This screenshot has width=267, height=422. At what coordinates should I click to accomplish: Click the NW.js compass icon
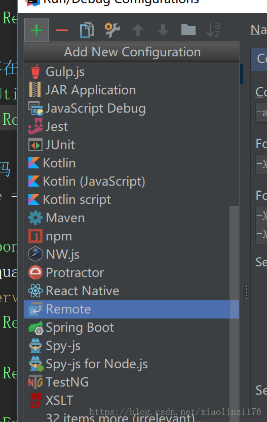[35, 254]
